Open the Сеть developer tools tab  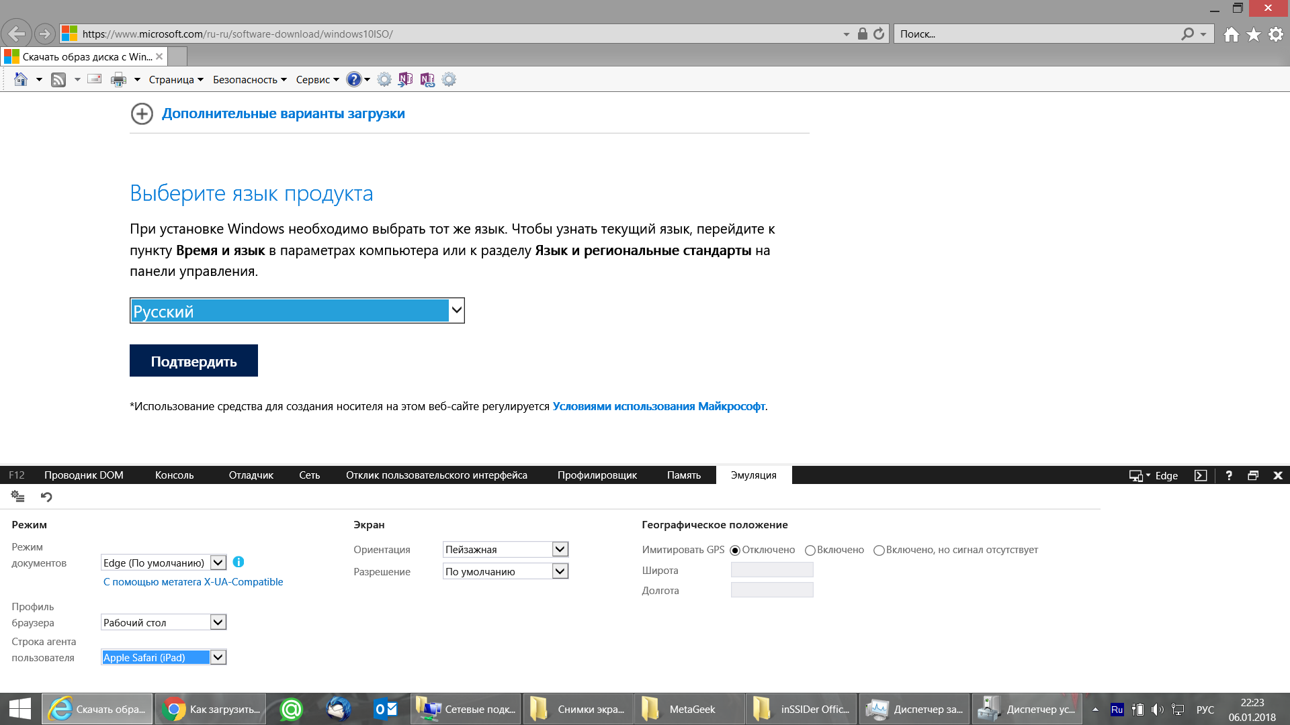(309, 475)
